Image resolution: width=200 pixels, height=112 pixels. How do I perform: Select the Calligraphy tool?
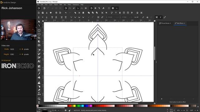[x=39, y=58]
